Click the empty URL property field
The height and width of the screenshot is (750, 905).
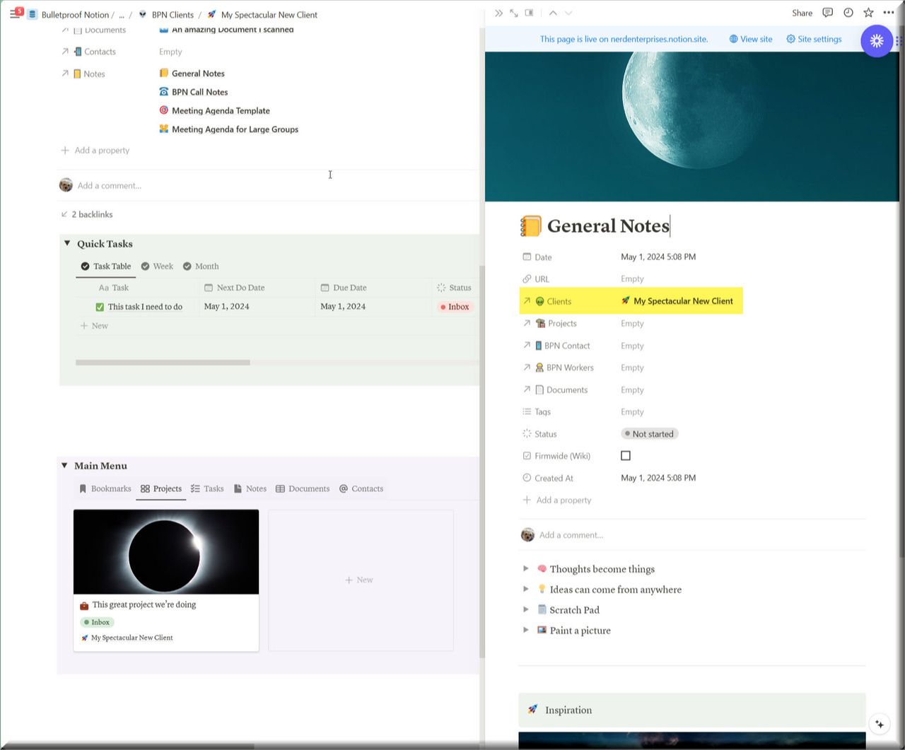coord(632,279)
